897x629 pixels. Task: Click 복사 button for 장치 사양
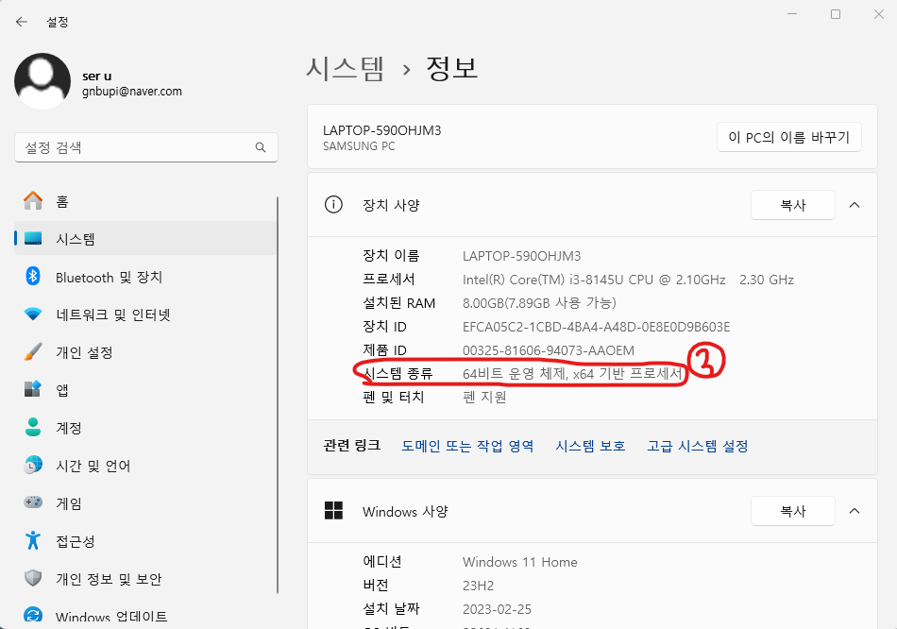pyautogui.click(x=793, y=205)
